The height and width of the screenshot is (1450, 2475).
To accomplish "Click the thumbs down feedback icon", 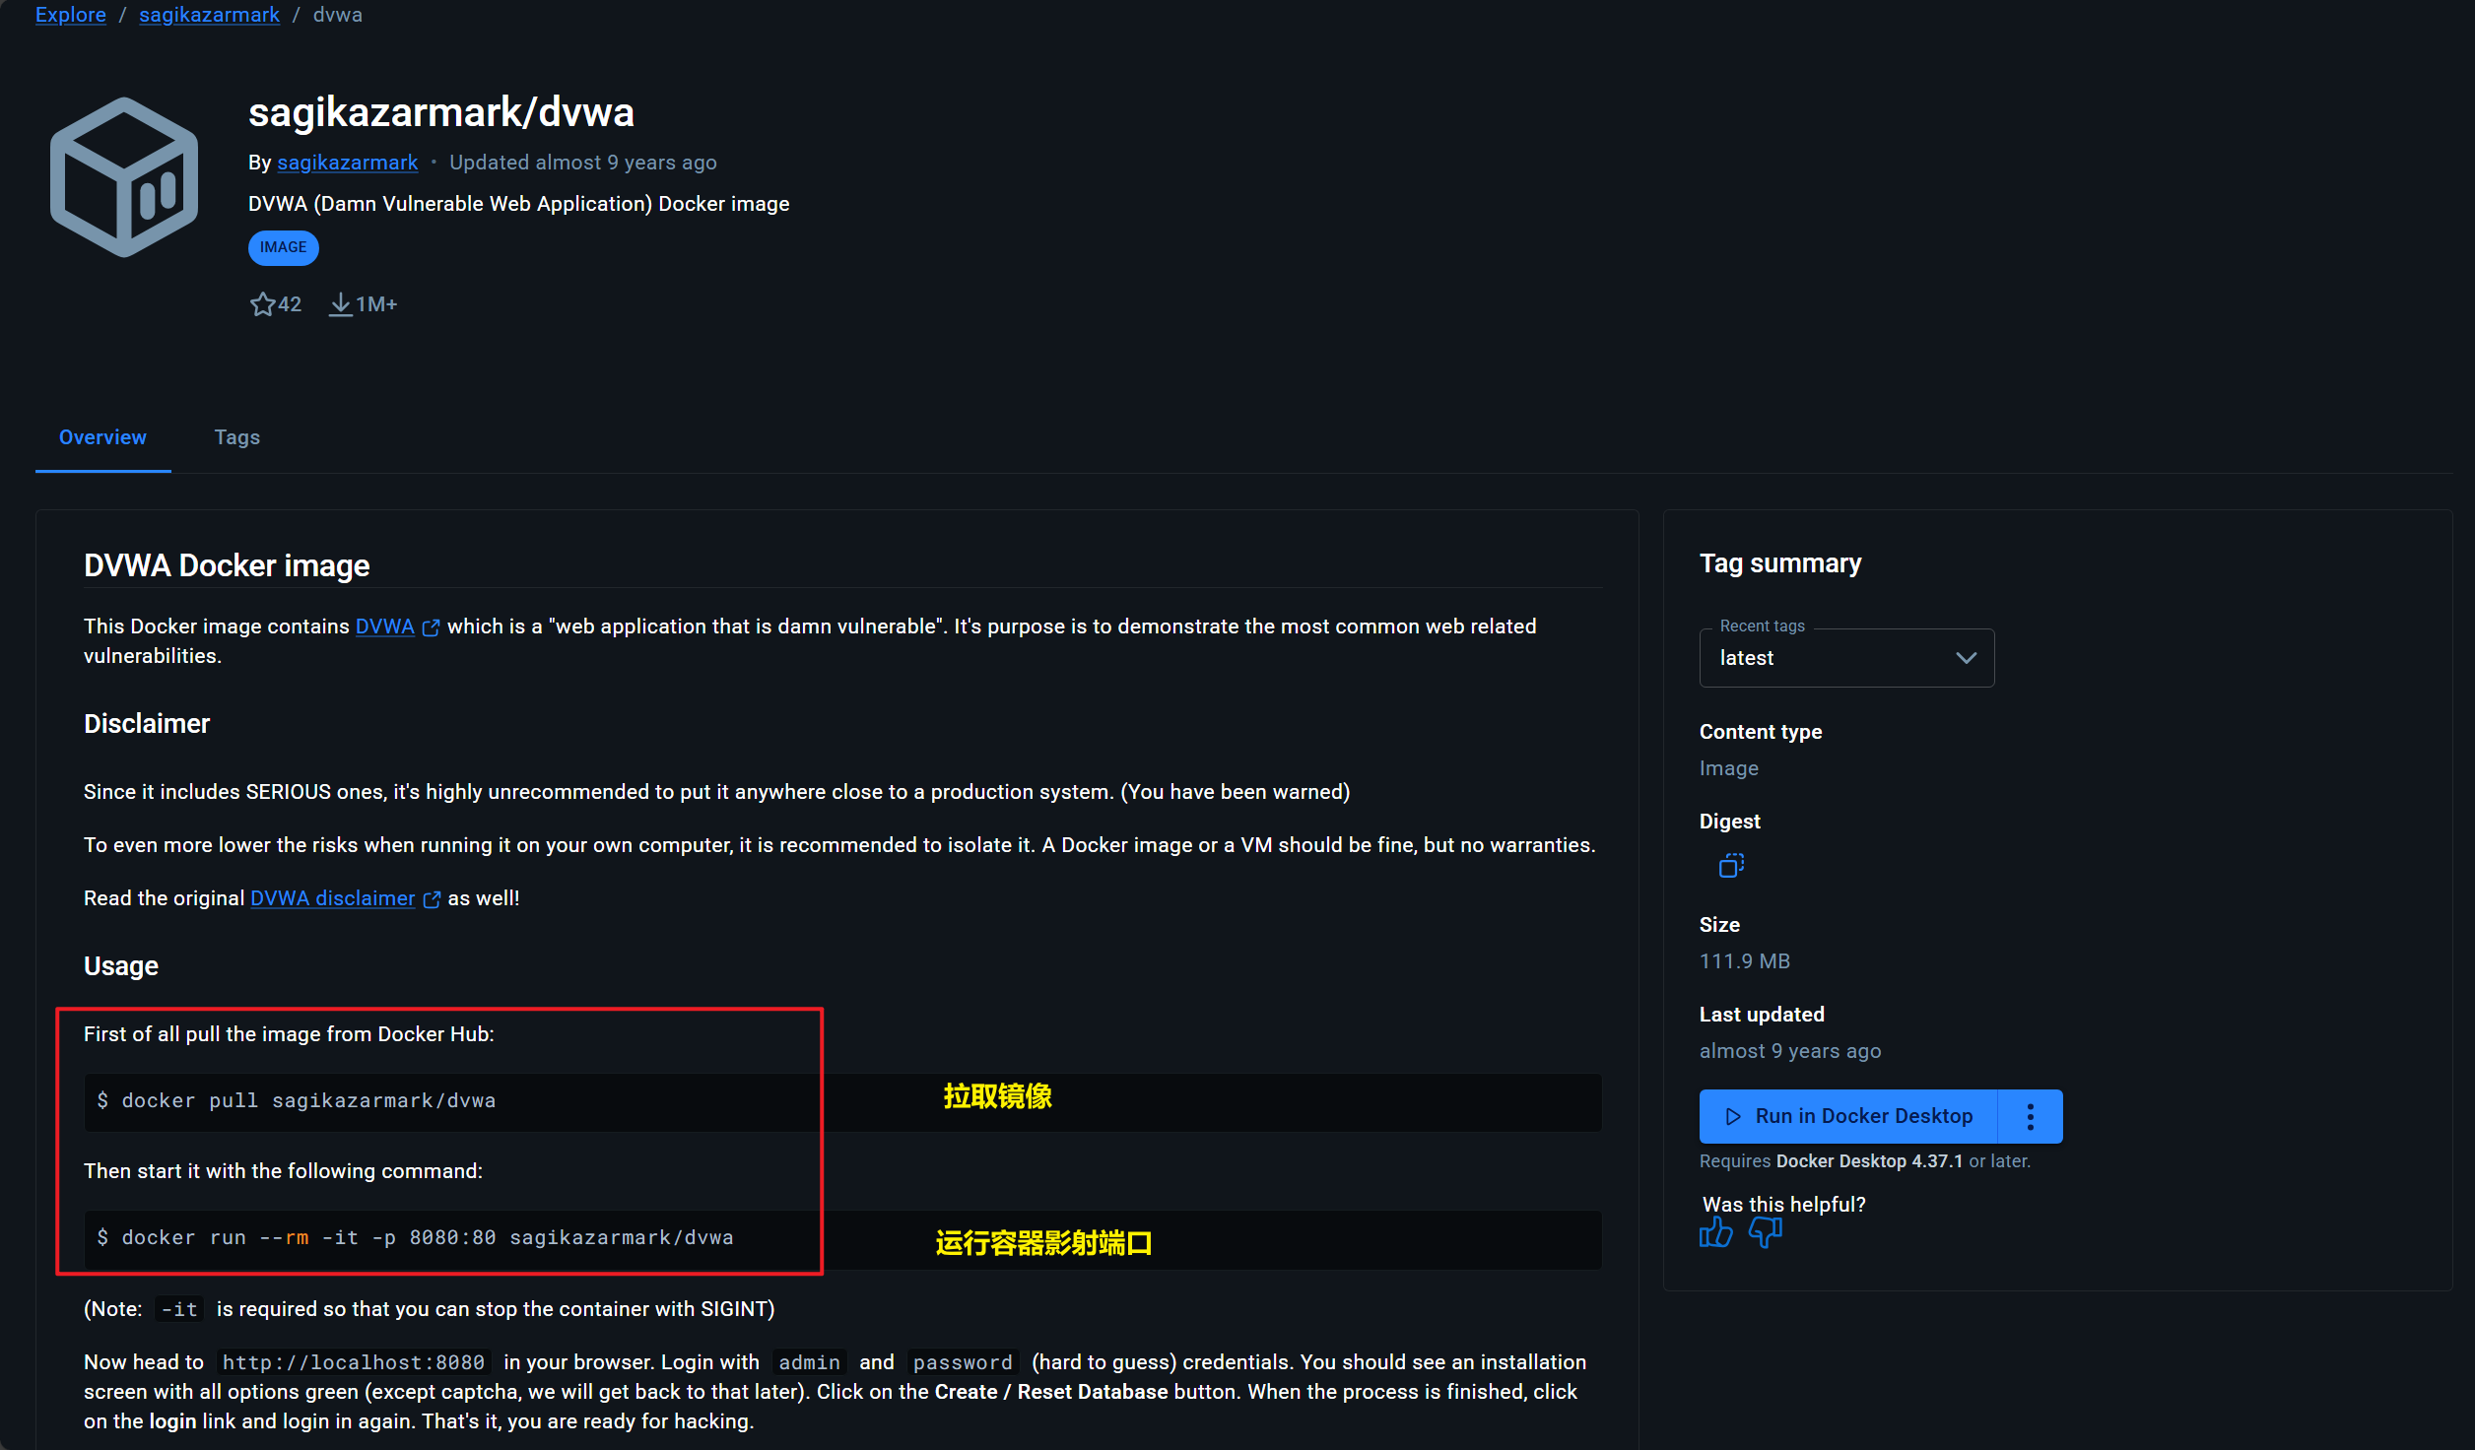I will pyautogui.click(x=1765, y=1232).
